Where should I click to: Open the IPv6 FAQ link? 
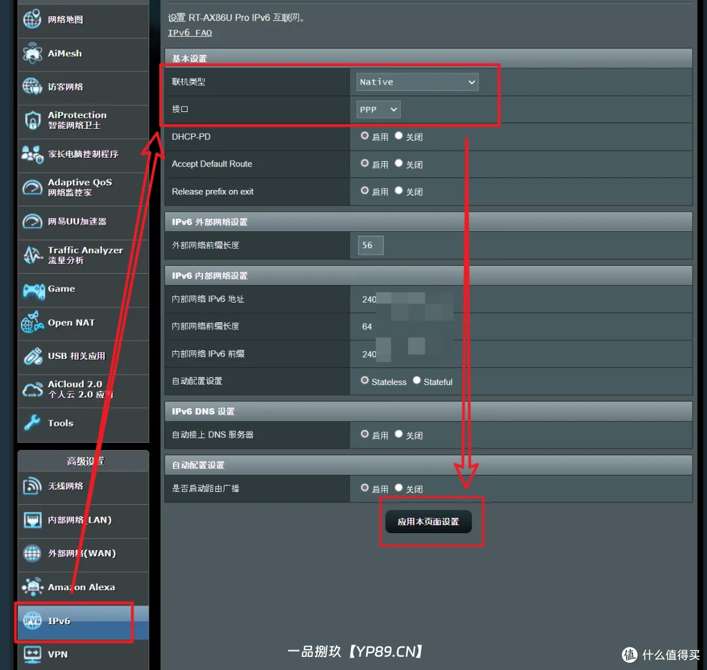click(190, 33)
